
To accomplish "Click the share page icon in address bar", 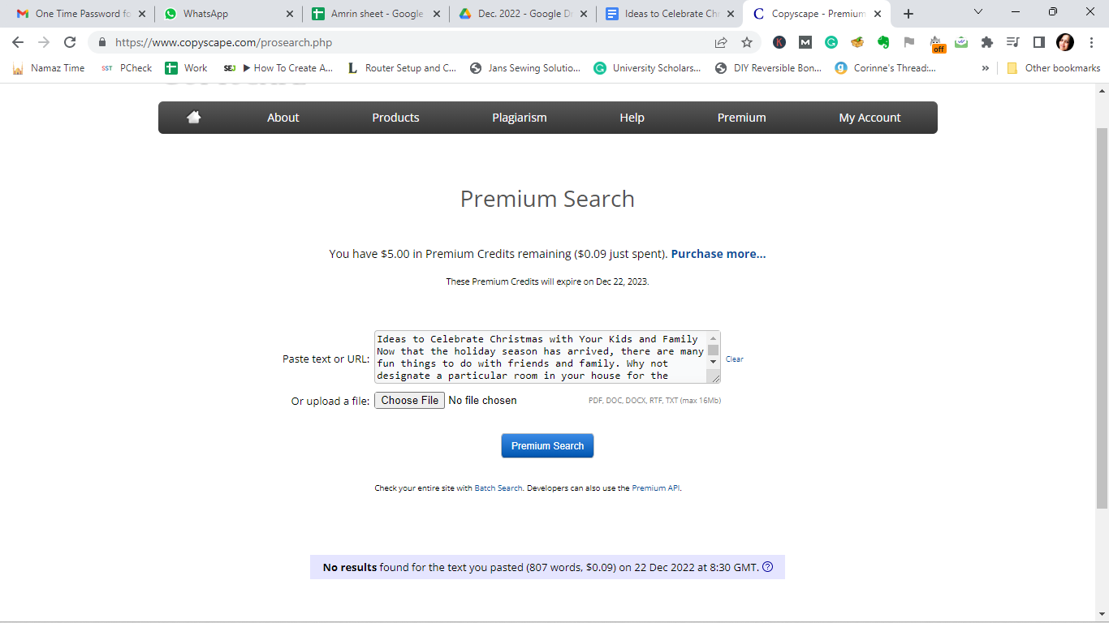I will tap(721, 42).
